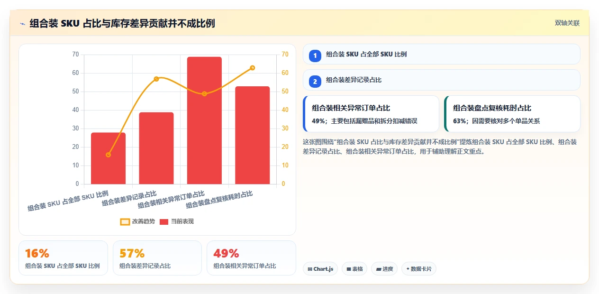Select the 组合装差异记录占比 list item

(442, 80)
